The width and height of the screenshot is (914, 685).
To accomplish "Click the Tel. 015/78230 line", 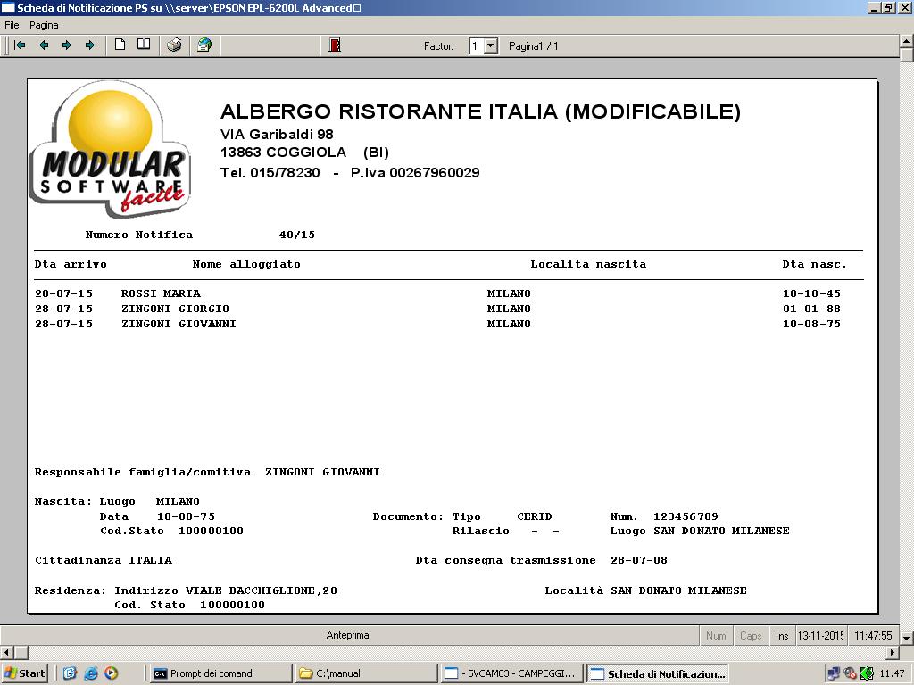I will [x=350, y=173].
